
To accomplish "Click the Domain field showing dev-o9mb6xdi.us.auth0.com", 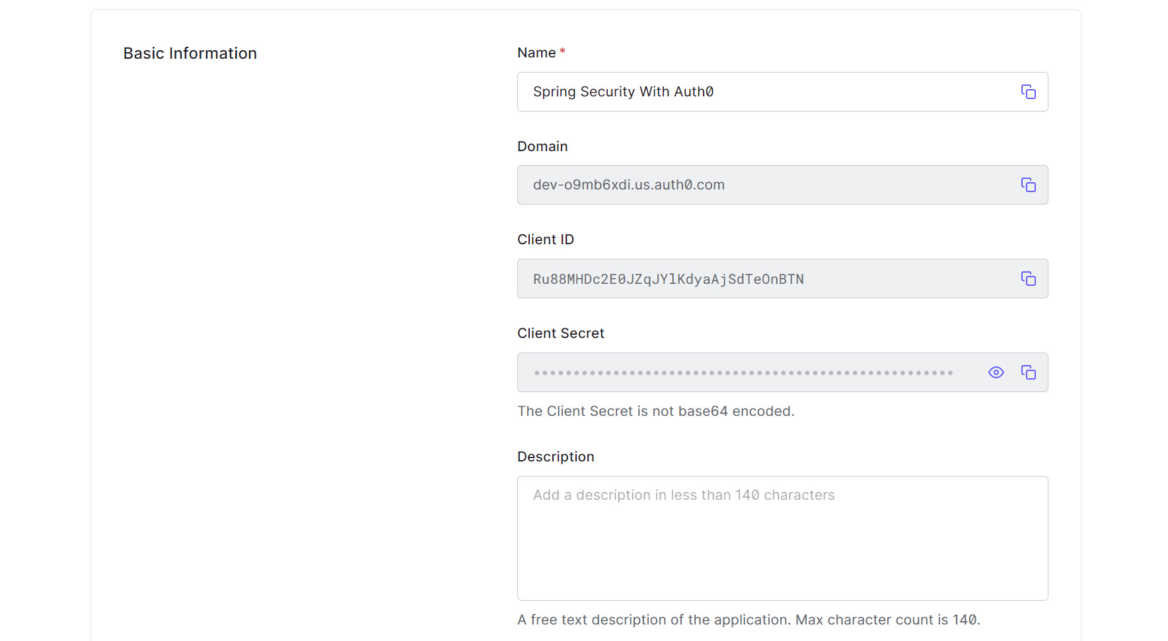I will coord(782,185).
